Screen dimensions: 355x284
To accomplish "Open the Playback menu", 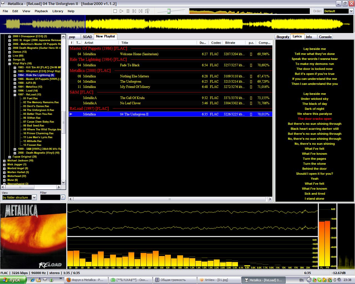I will point(41,11).
